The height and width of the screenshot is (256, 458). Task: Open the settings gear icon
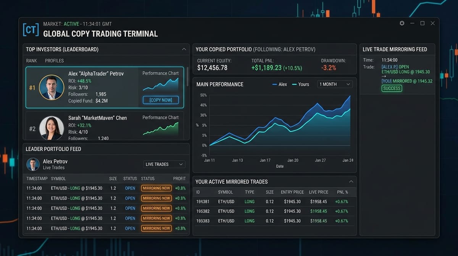[x=402, y=23]
